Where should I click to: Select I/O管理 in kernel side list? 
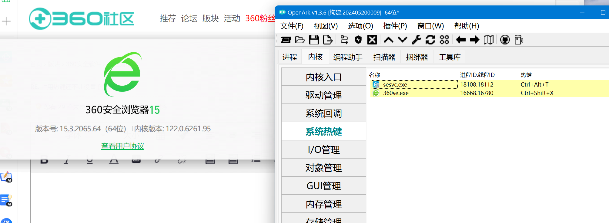[x=324, y=149]
